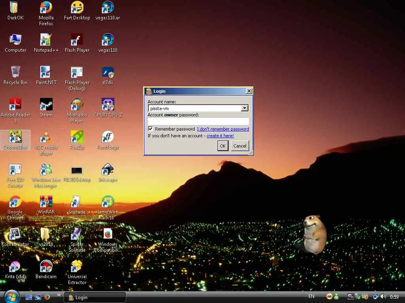The image size is (405, 303).
Task: Select the Free ISO Creator icon
Action: tap(15, 169)
